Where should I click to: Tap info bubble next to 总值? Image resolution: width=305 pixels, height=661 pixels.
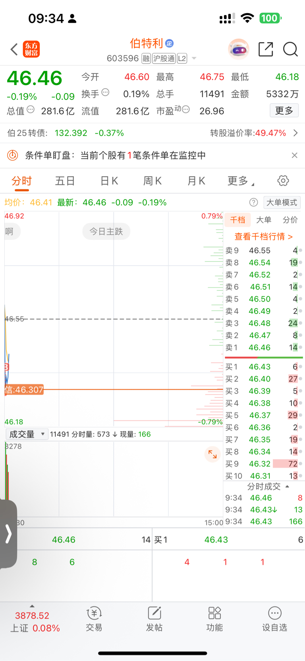tap(31, 109)
